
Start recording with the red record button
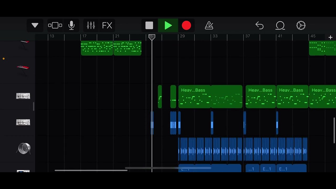[x=186, y=25]
